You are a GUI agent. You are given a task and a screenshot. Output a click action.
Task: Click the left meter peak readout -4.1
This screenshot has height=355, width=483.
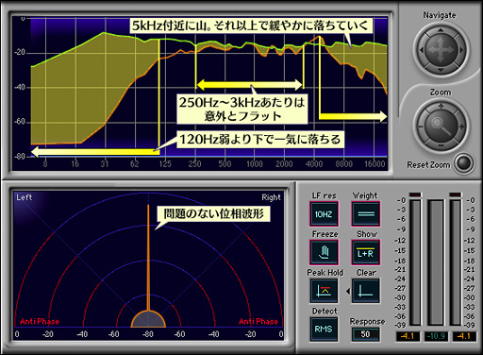(408, 336)
